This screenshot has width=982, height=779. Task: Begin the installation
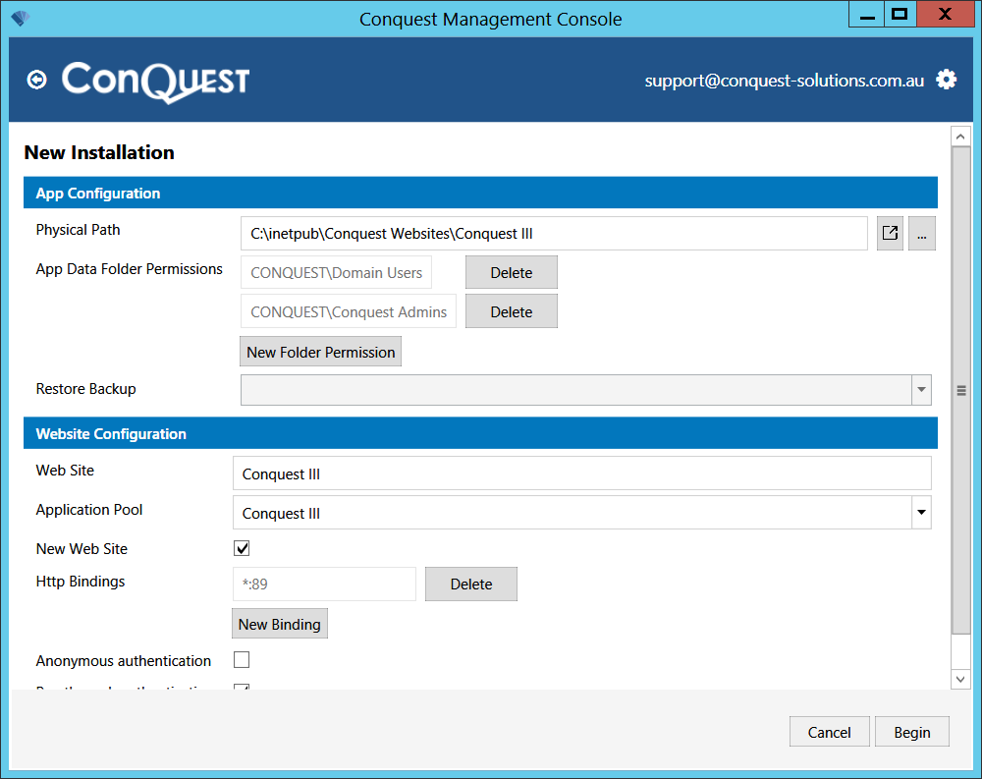912,732
